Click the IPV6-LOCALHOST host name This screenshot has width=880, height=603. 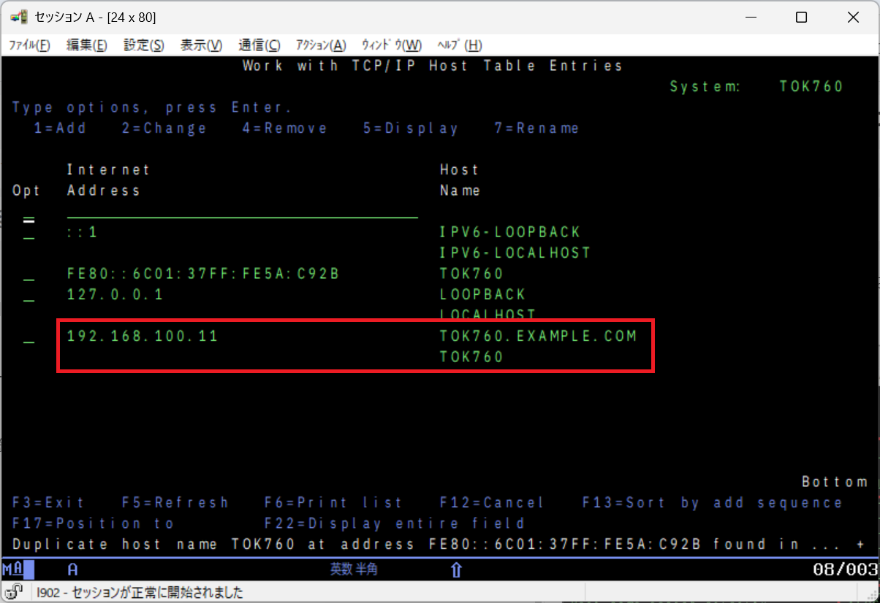tap(515, 253)
